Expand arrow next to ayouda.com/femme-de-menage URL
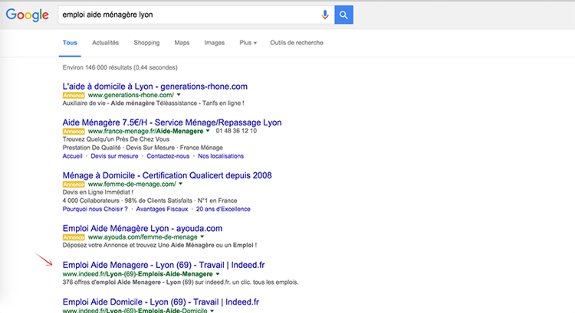Screen dimensions: 575x313 (202, 237)
